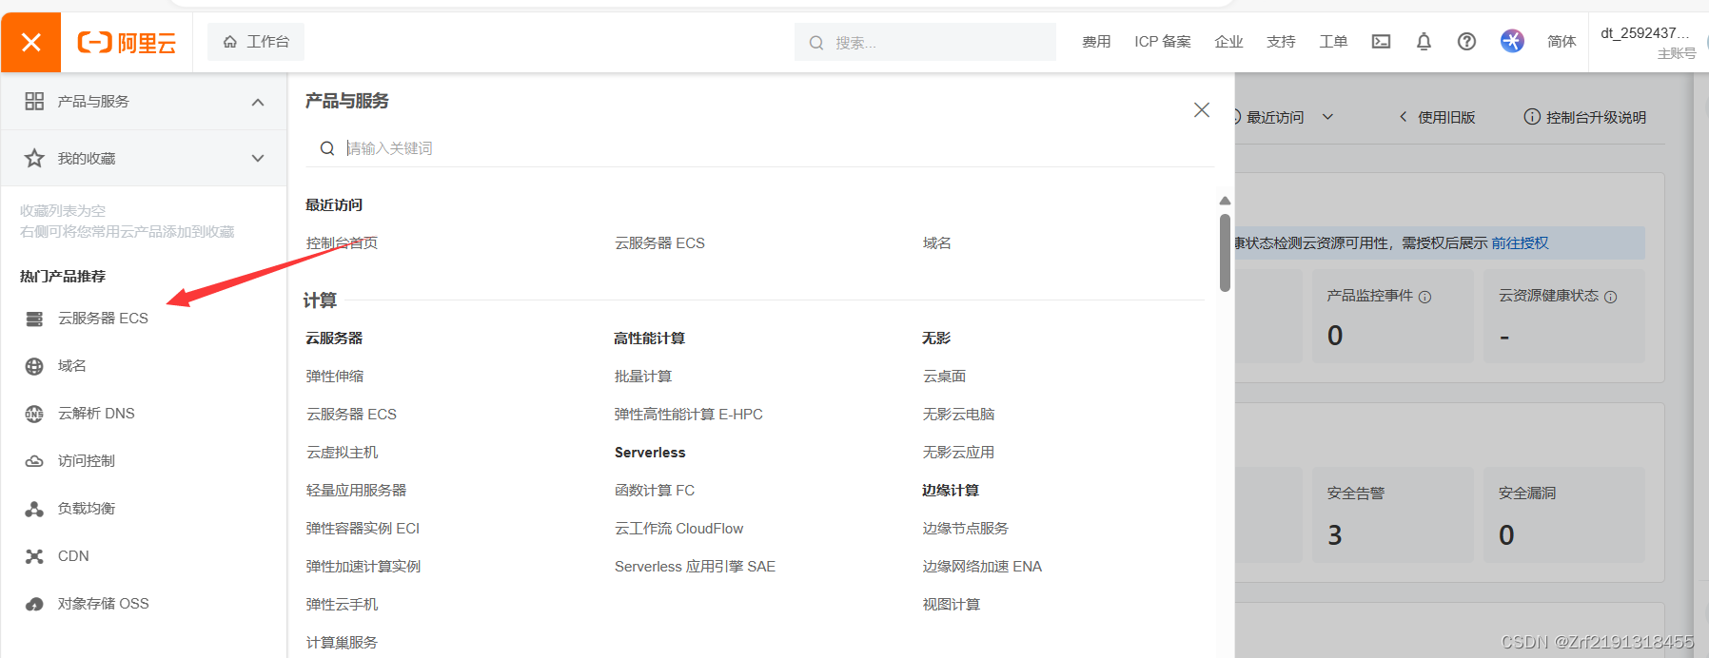Open 弹性容器实例 ECI link
Viewport: 1709px width, 658px height.
(x=363, y=529)
